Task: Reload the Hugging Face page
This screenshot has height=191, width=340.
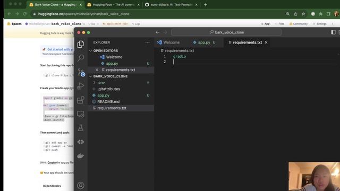Action: coord(25,14)
